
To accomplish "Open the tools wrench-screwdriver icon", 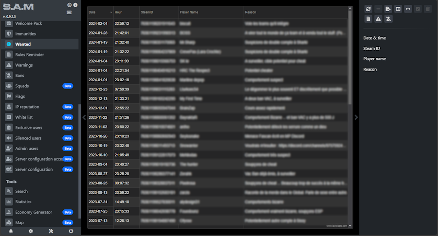I will tap(51, 231).
